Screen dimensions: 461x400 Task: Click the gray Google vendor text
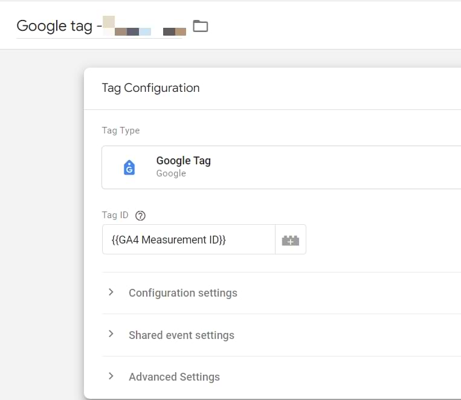[x=171, y=173]
